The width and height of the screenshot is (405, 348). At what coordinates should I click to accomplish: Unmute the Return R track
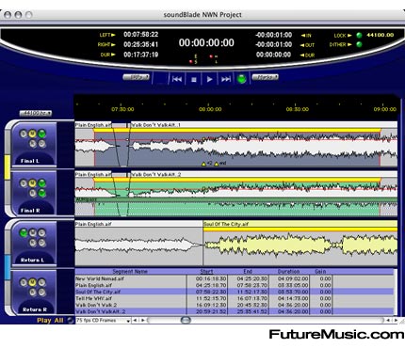click(32, 282)
